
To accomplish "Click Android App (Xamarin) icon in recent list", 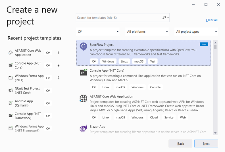I will (11, 103).
